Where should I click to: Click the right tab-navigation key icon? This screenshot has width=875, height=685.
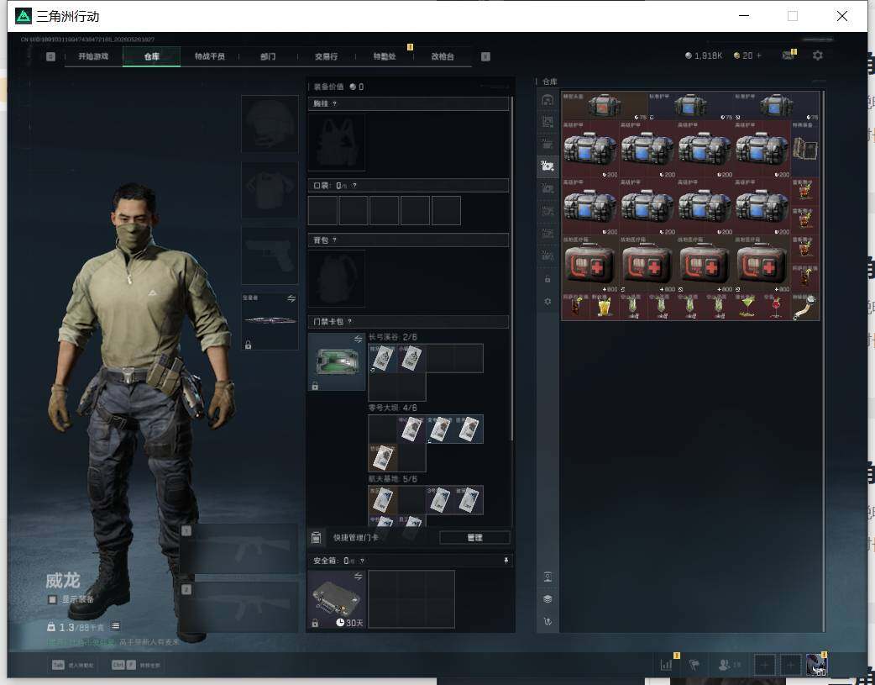click(x=485, y=56)
